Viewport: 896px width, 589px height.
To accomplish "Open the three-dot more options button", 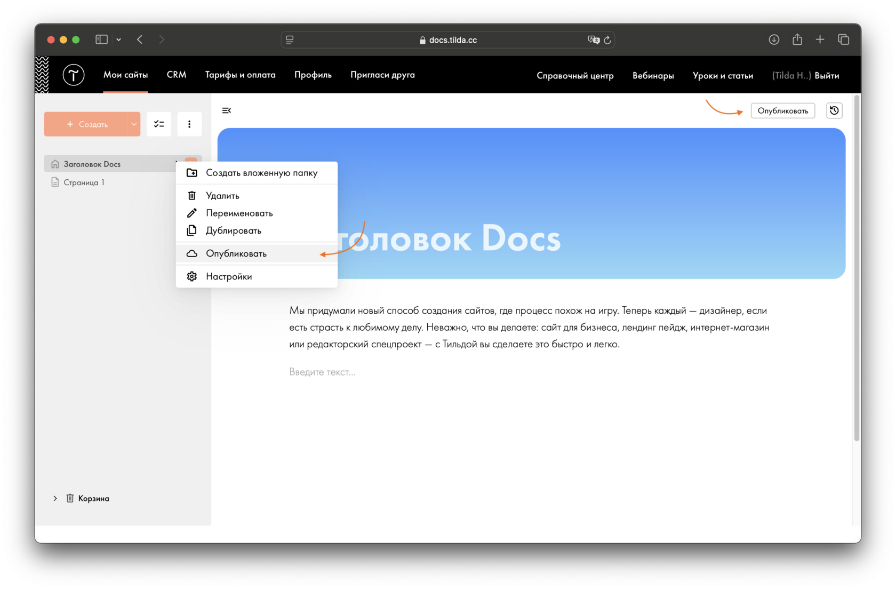I will (x=189, y=124).
